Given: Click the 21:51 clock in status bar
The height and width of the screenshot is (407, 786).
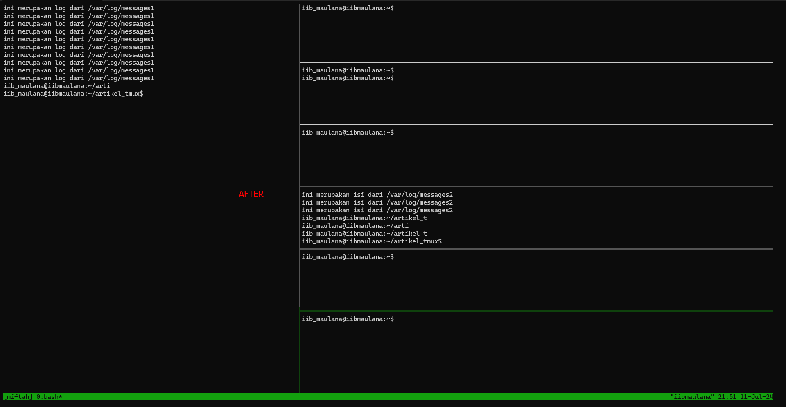Looking at the screenshot, I should coord(727,397).
